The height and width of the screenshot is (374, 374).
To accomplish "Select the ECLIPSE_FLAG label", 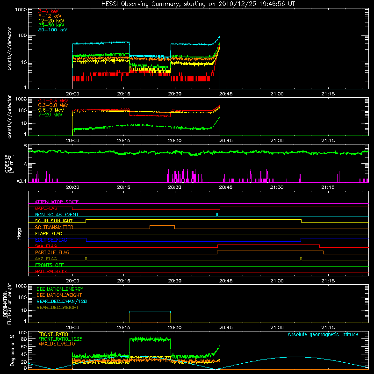I will pos(51,240).
